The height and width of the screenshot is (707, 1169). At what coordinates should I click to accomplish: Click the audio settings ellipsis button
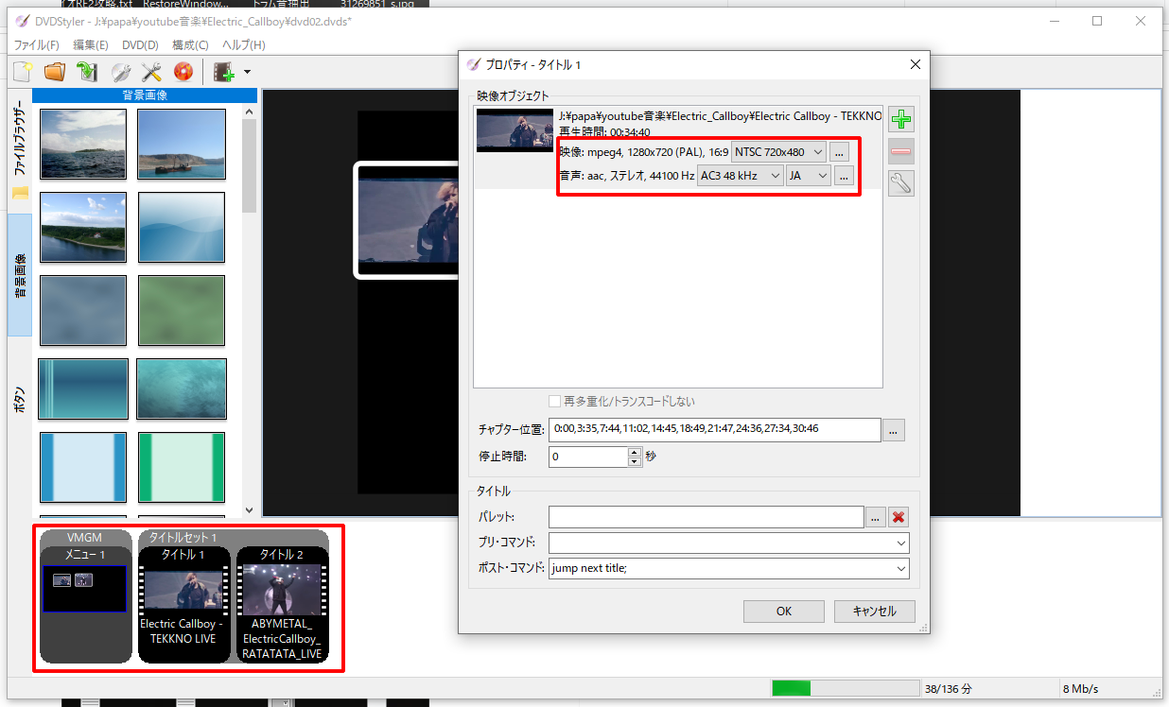click(844, 176)
